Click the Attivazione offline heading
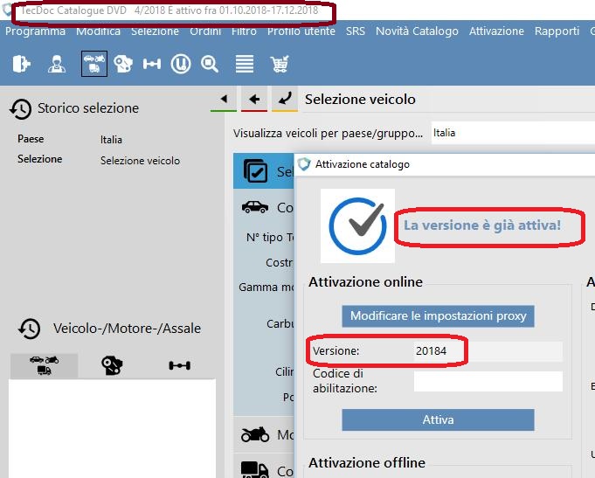 tap(367, 462)
